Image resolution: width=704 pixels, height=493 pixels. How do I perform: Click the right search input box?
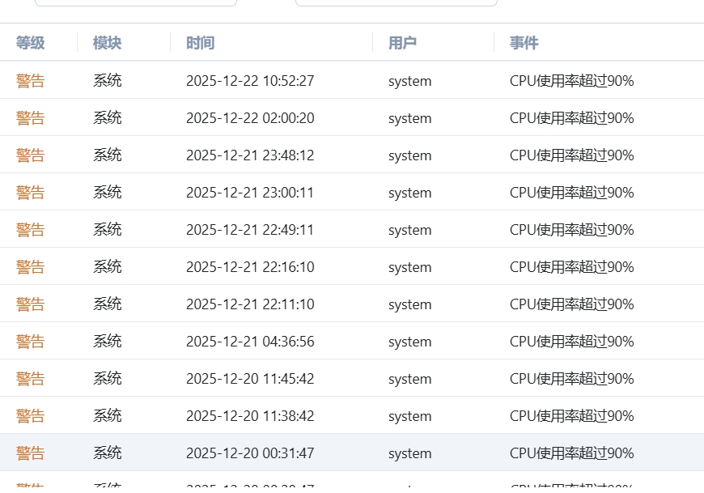[396, 2]
